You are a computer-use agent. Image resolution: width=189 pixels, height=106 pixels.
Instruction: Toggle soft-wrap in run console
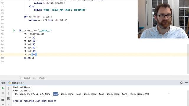(x=9, y=99)
